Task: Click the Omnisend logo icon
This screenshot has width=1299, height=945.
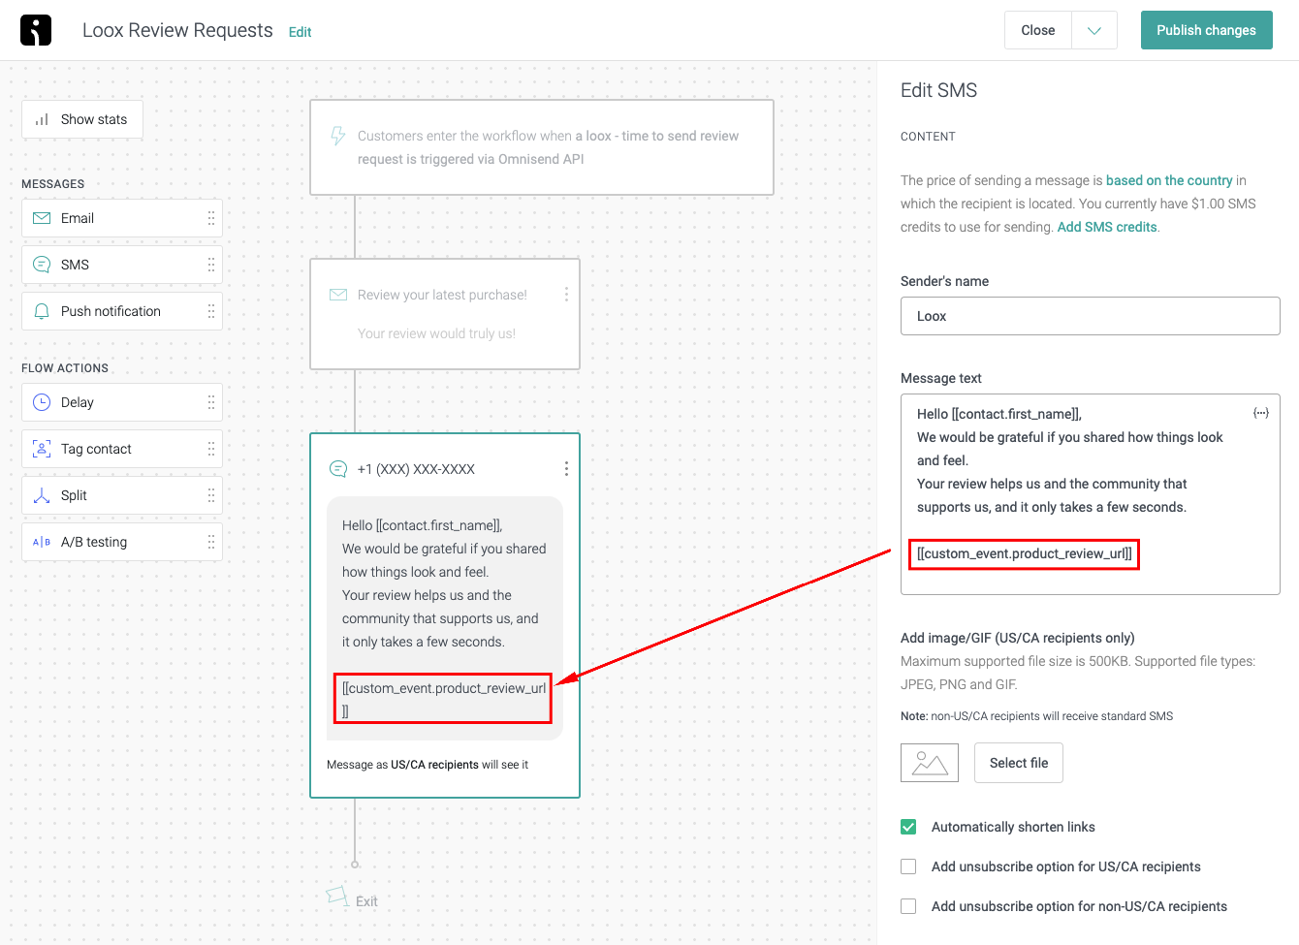Action: 36,30
